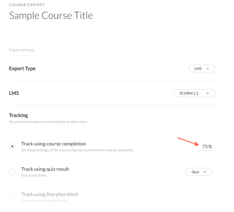This screenshot has height=212, width=234.
Task: Click the 75% completion percentage field
Action: (207, 147)
